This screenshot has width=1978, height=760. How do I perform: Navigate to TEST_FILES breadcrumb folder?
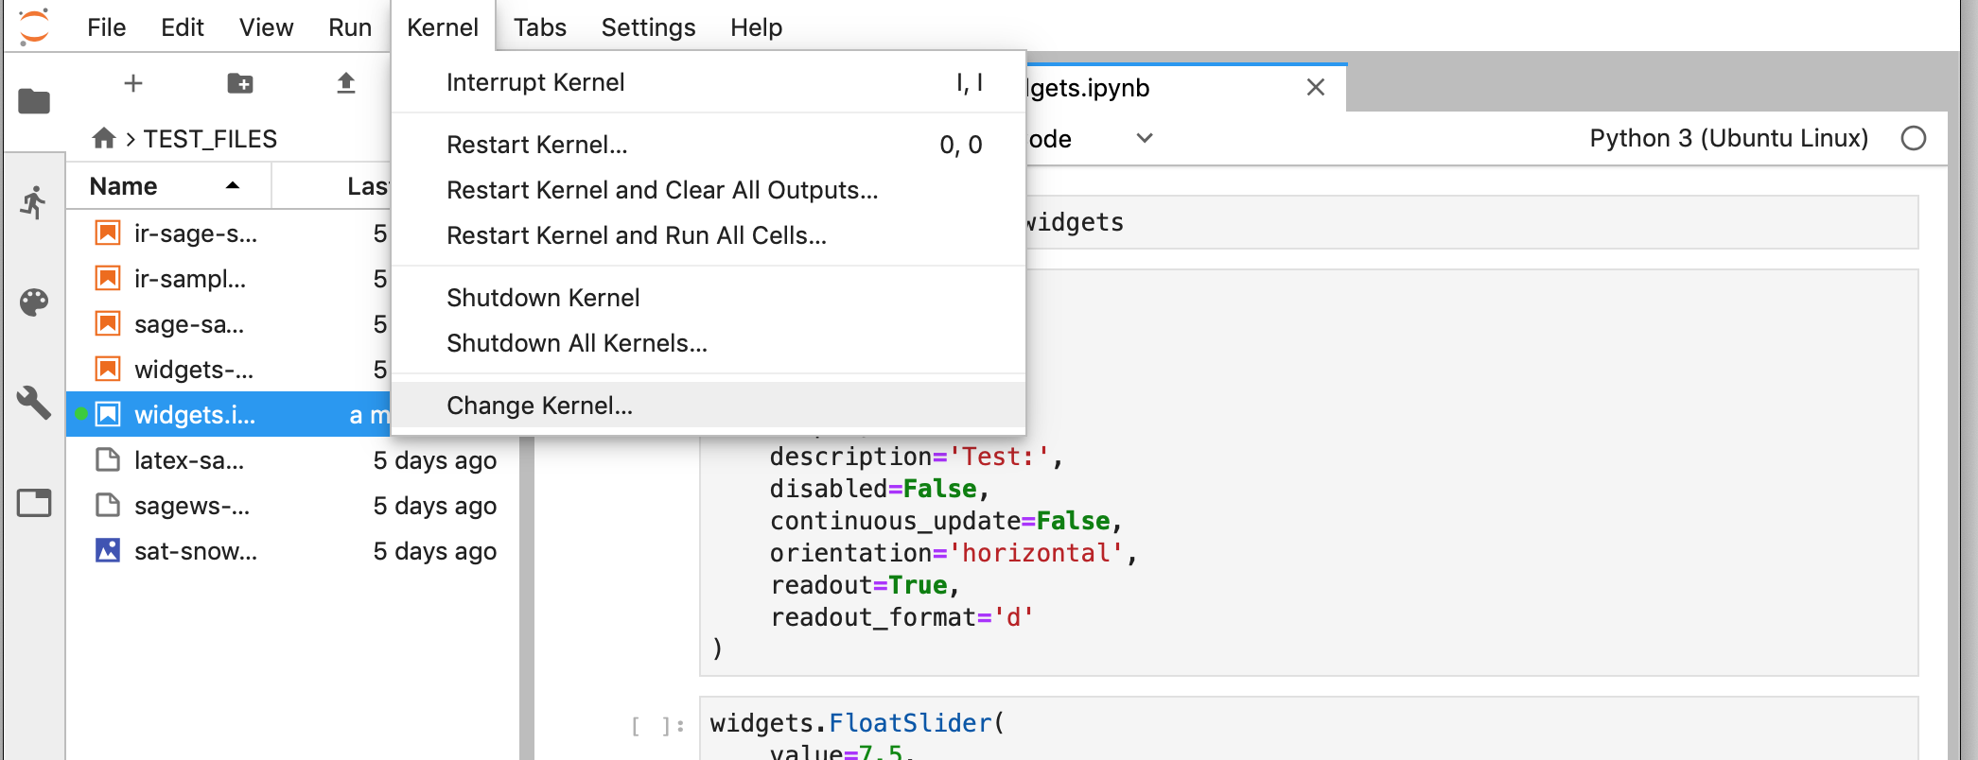210,139
